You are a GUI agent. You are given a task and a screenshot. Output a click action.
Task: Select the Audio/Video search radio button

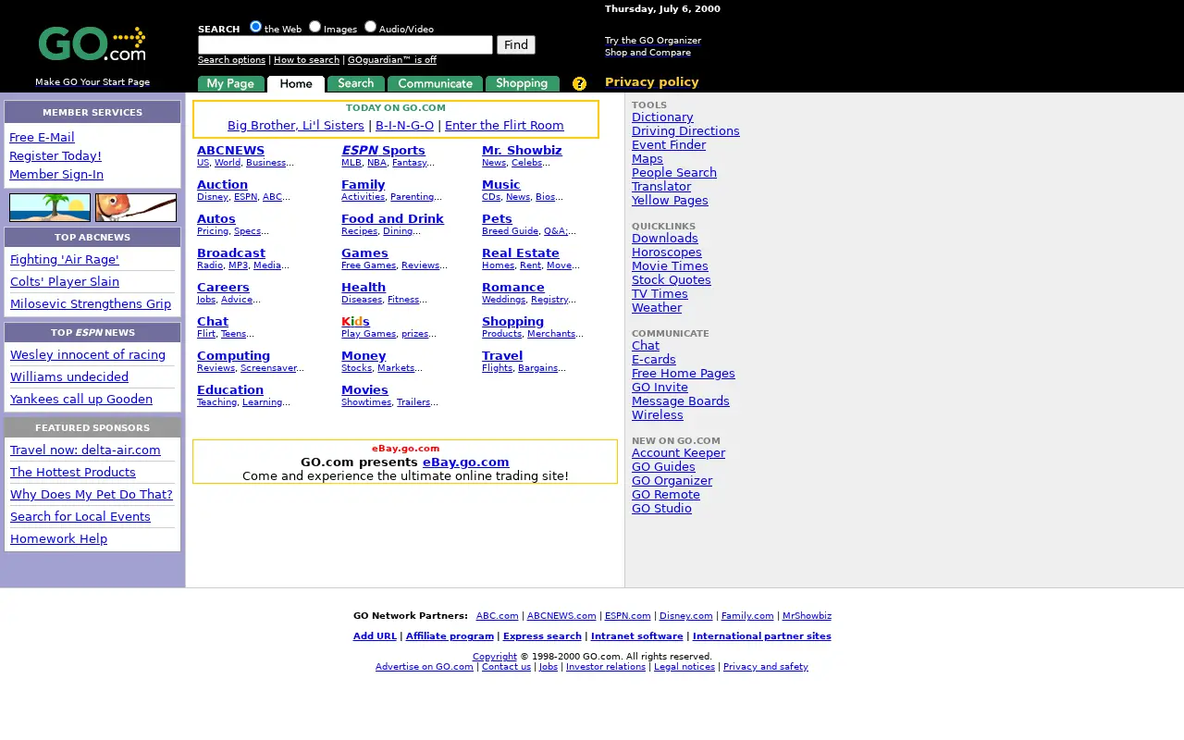click(370, 27)
